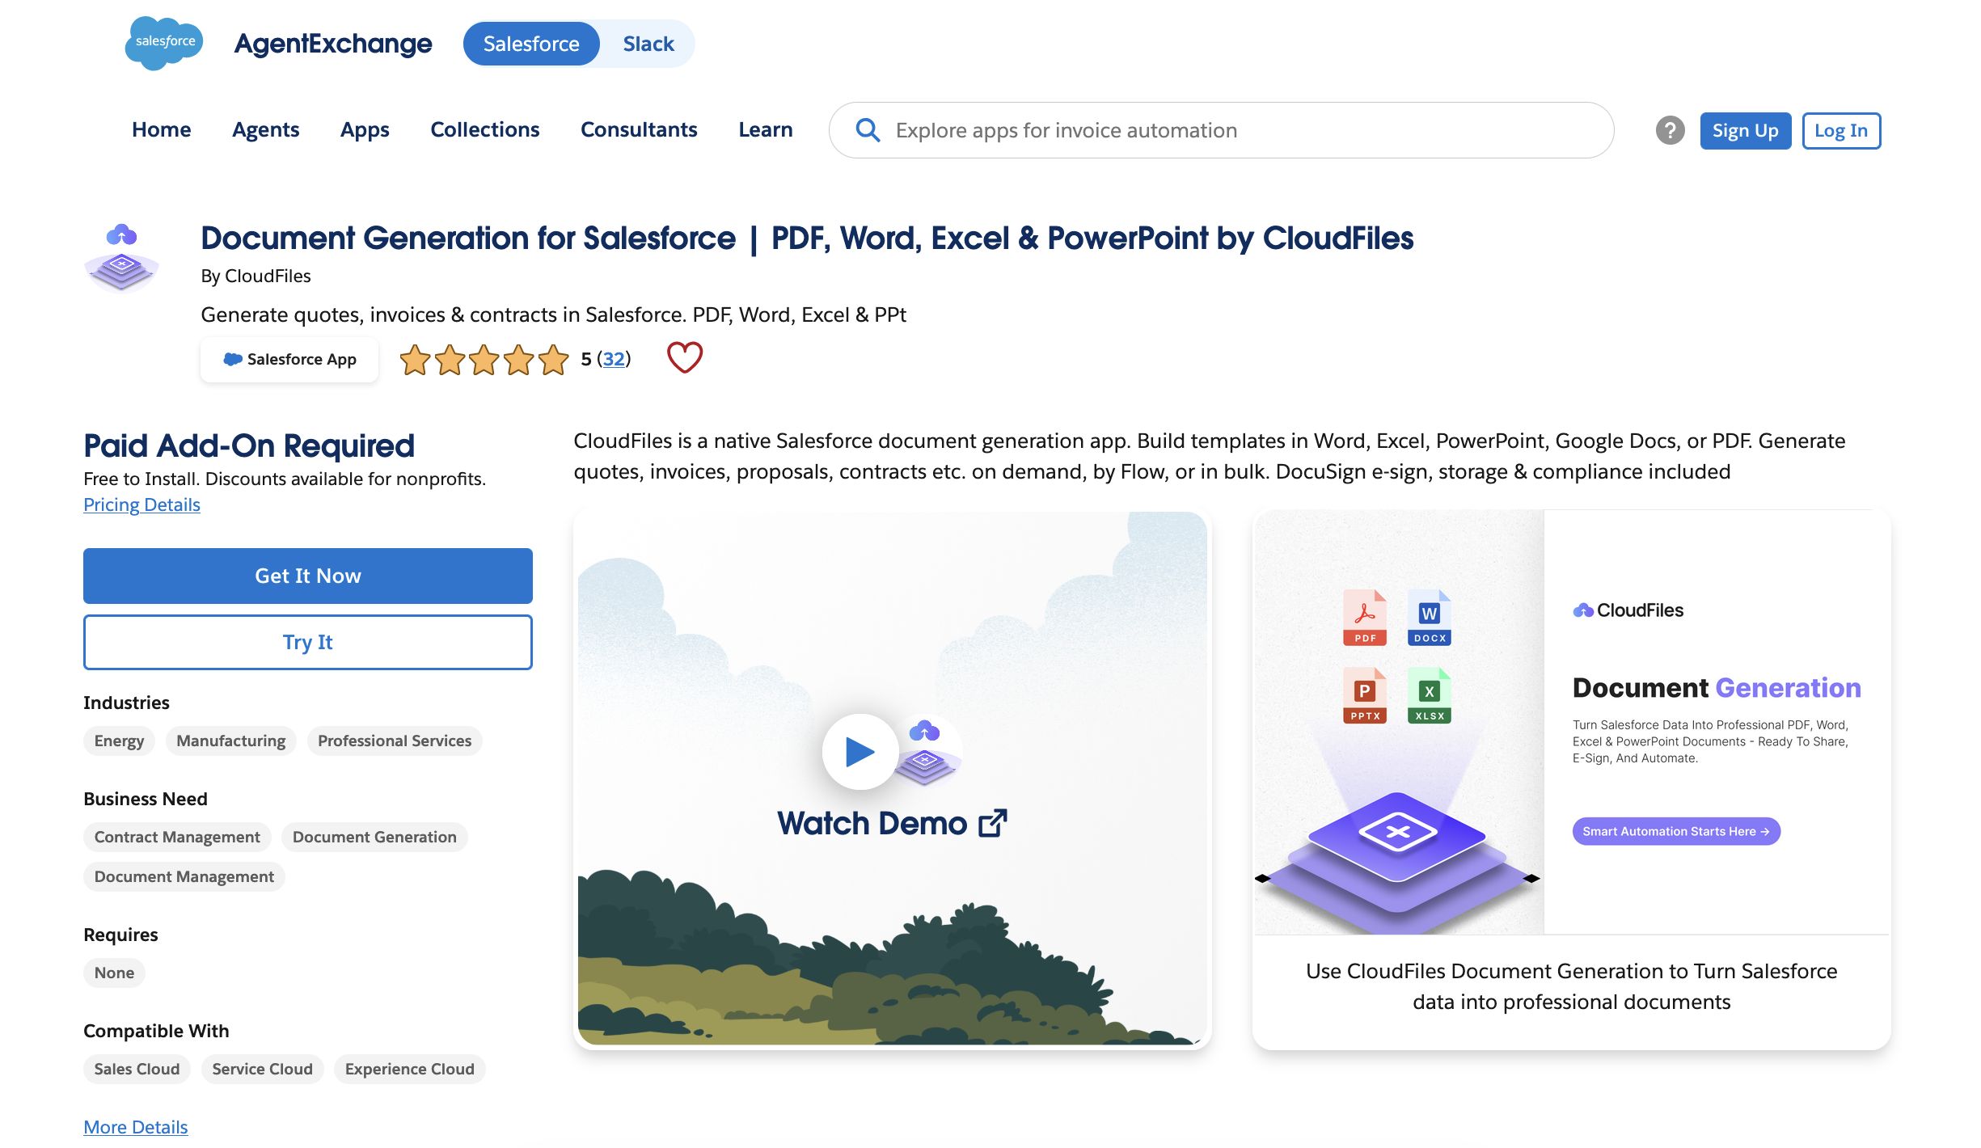Image resolution: width=1981 pixels, height=1148 pixels.
Task: Switch to the Salesforce marketplace toggle
Action: pos(531,44)
